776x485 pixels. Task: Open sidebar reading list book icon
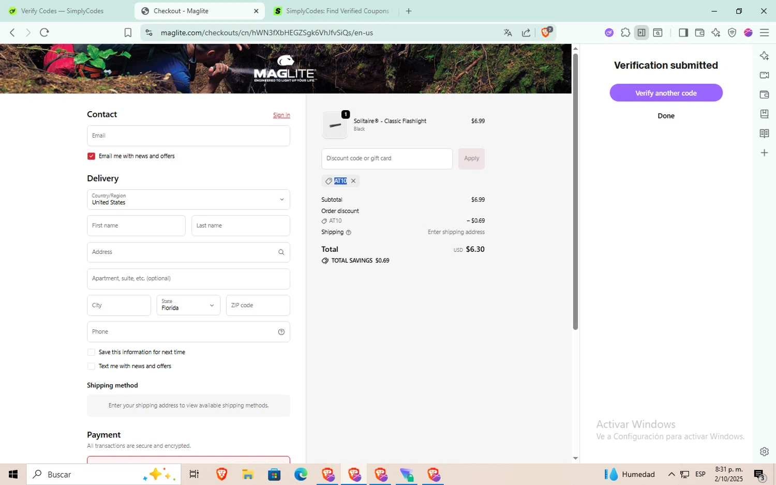(x=764, y=133)
